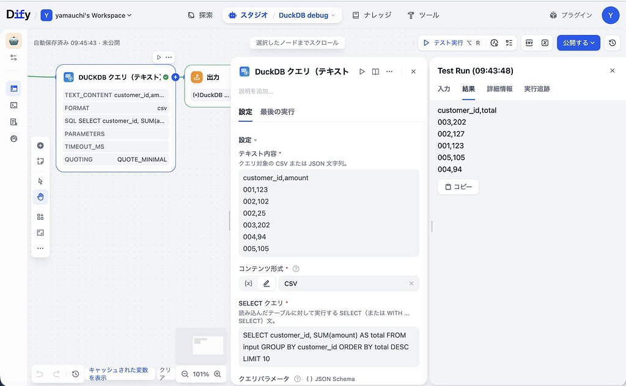Switch content format to constant edit mode
Viewport: 626px width, 386px height.
pos(267,283)
